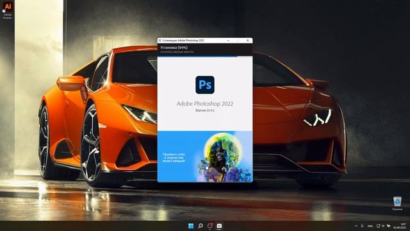Click the microphone tray icon
Viewport: 410px width, 231px height.
(x=362, y=226)
